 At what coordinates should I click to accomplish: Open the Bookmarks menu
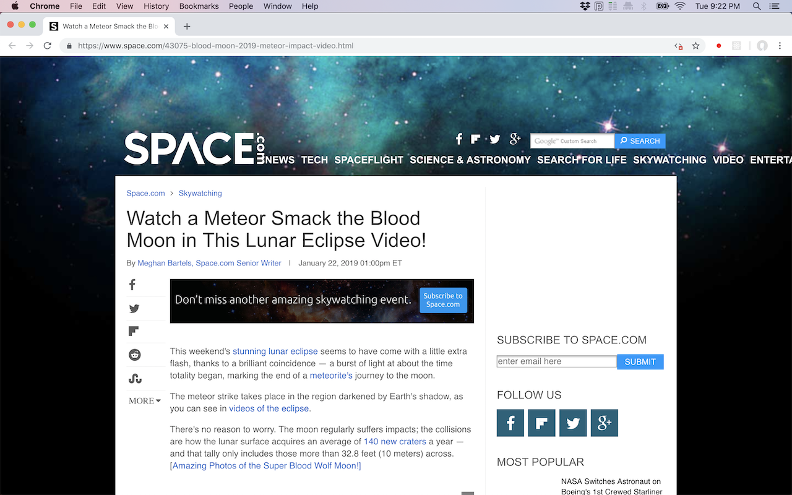click(199, 6)
